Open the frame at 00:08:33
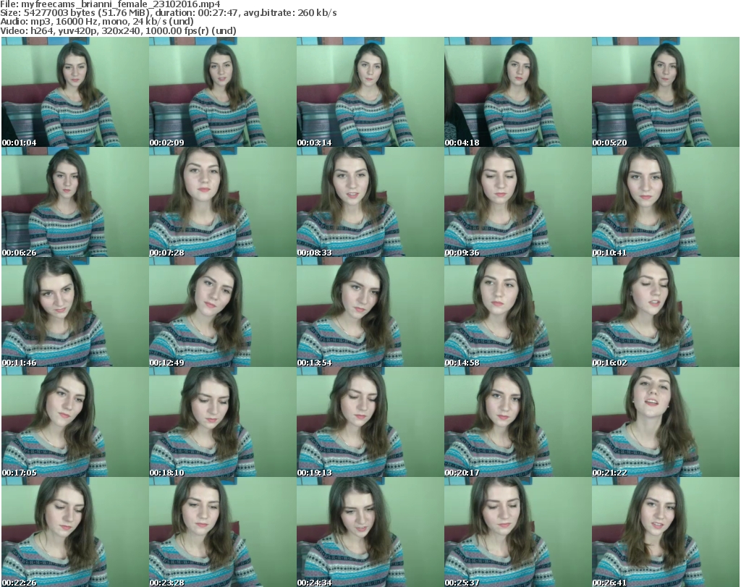Viewport: 741px width, 587px height. point(370,202)
